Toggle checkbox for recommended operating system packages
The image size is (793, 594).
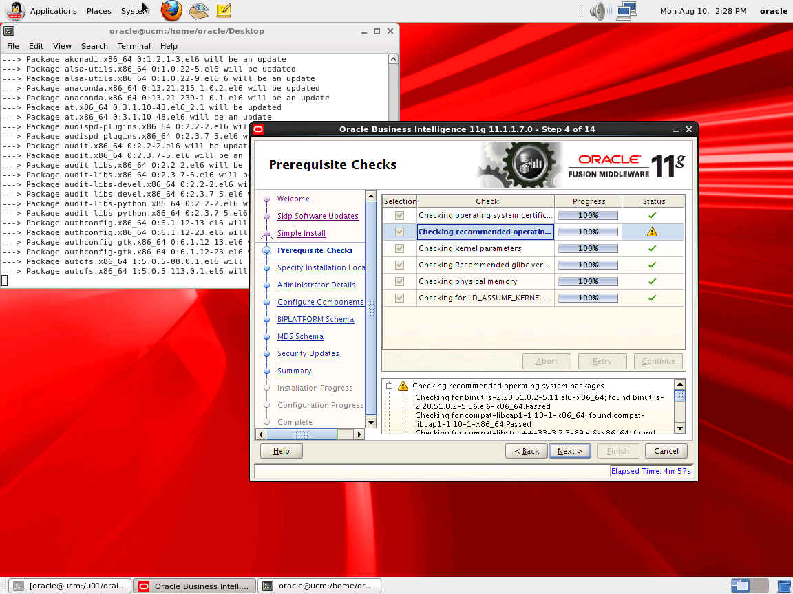click(399, 232)
